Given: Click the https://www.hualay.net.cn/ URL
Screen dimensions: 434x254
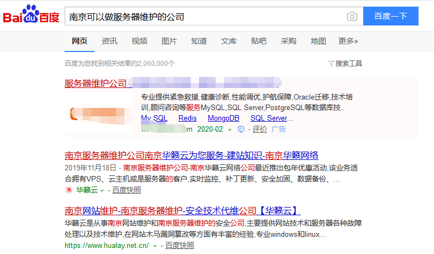Looking at the screenshot, I should [107, 246].
